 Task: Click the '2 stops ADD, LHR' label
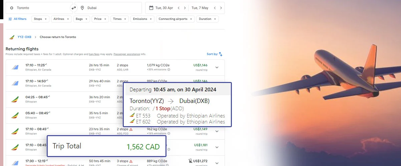(x=123, y=67)
